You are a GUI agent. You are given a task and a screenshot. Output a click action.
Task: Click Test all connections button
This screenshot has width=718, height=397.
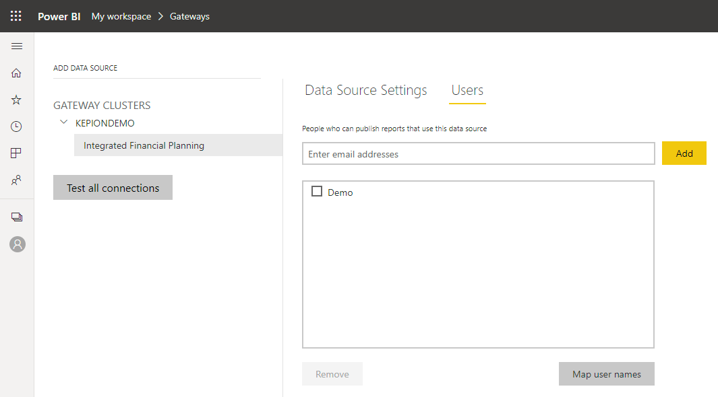point(113,188)
